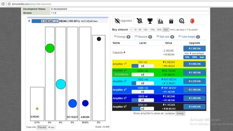Switch to the Energy sub-tab
Image resolution: width=233 pixels, height=131 pixels.
[x=122, y=37]
